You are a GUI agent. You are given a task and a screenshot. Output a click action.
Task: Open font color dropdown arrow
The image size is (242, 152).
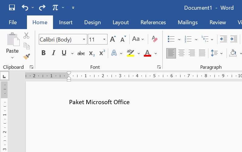[156, 53]
